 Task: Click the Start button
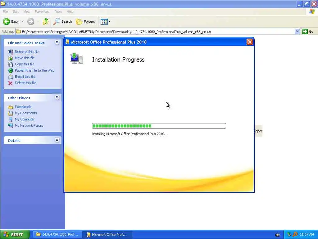pos(15,234)
